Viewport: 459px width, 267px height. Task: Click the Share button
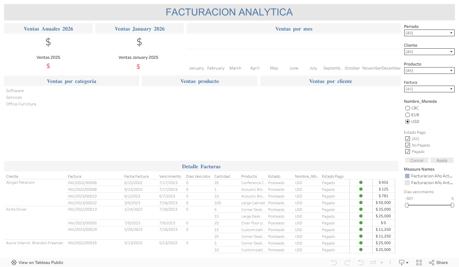(439, 263)
